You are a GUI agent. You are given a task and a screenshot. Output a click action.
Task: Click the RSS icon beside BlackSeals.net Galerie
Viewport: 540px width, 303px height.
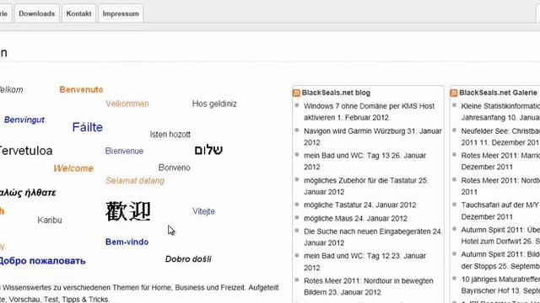coord(454,93)
